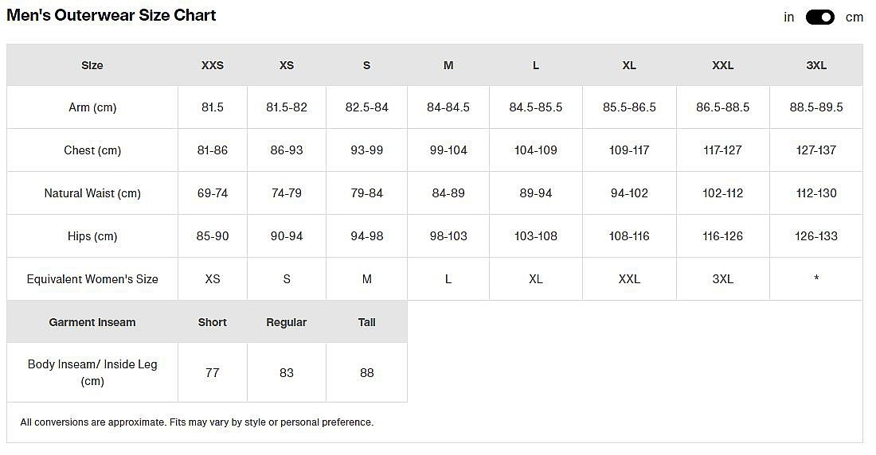The image size is (876, 455).
Task: Click the Natural Waist (cm) row label
Action: (x=92, y=193)
